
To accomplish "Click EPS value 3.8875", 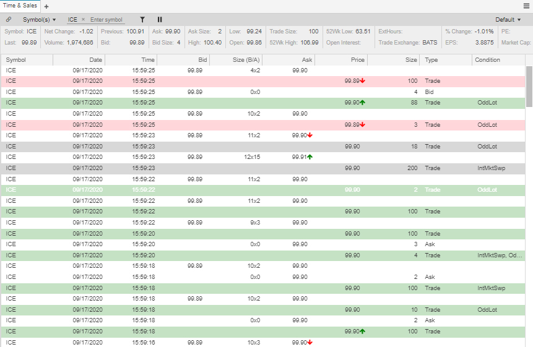I will point(484,43).
